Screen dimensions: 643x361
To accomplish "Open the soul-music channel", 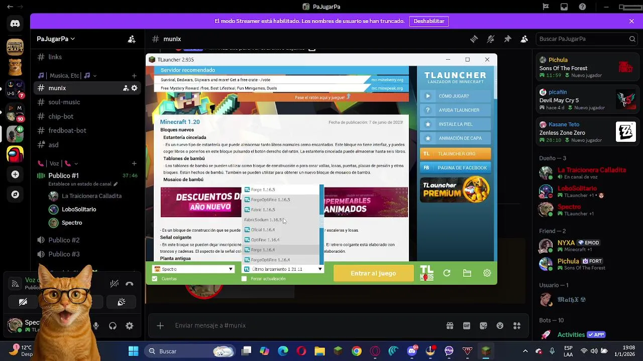I will pyautogui.click(x=64, y=102).
